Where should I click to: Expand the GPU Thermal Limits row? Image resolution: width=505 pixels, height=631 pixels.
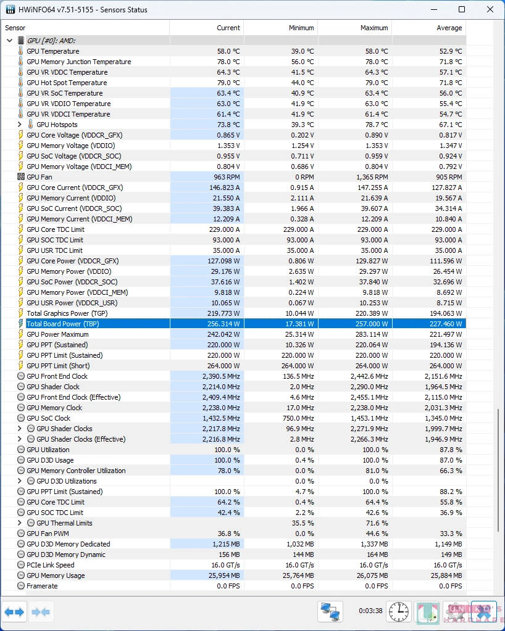coord(19,522)
